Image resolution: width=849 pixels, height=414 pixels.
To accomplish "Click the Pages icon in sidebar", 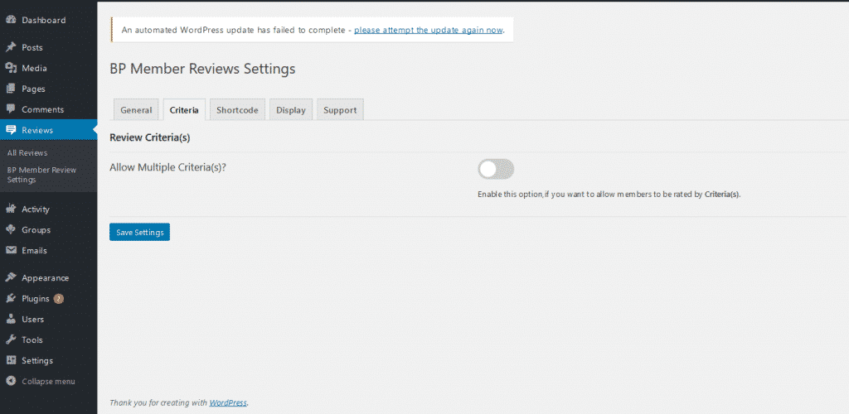I will [10, 89].
